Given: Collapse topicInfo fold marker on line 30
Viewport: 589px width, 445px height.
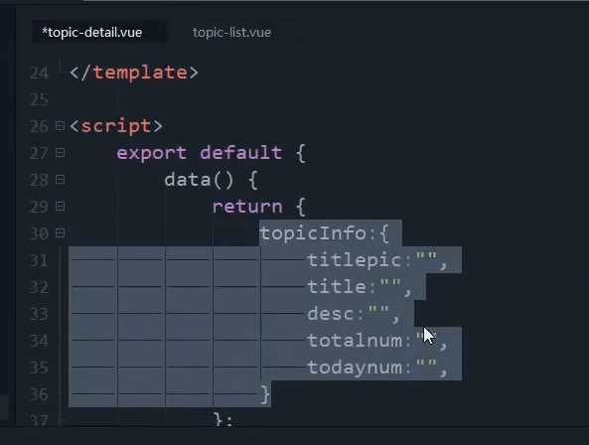Looking at the screenshot, I should pyautogui.click(x=60, y=233).
